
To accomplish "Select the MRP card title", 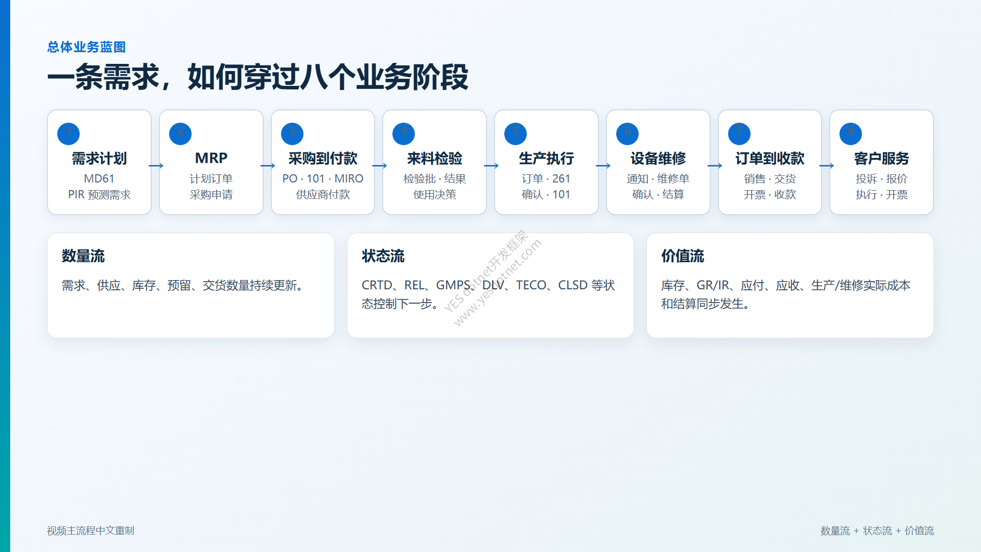I will coord(211,158).
